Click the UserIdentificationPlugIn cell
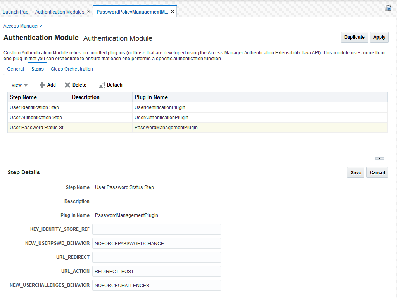The width and height of the screenshot is (397, 298). click(260, 107)
